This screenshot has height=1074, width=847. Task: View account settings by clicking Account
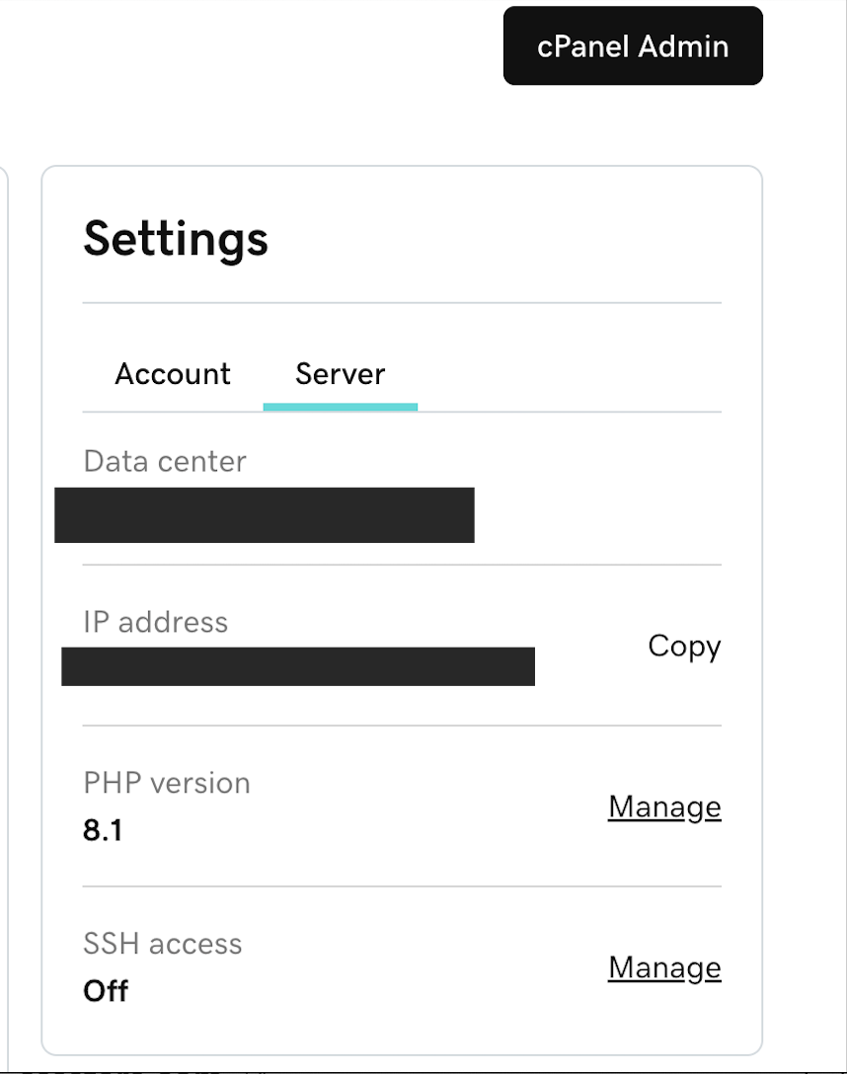(x=172, y=374)
